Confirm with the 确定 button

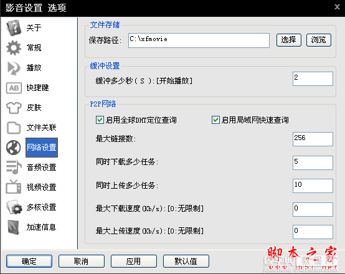(29, 262)
